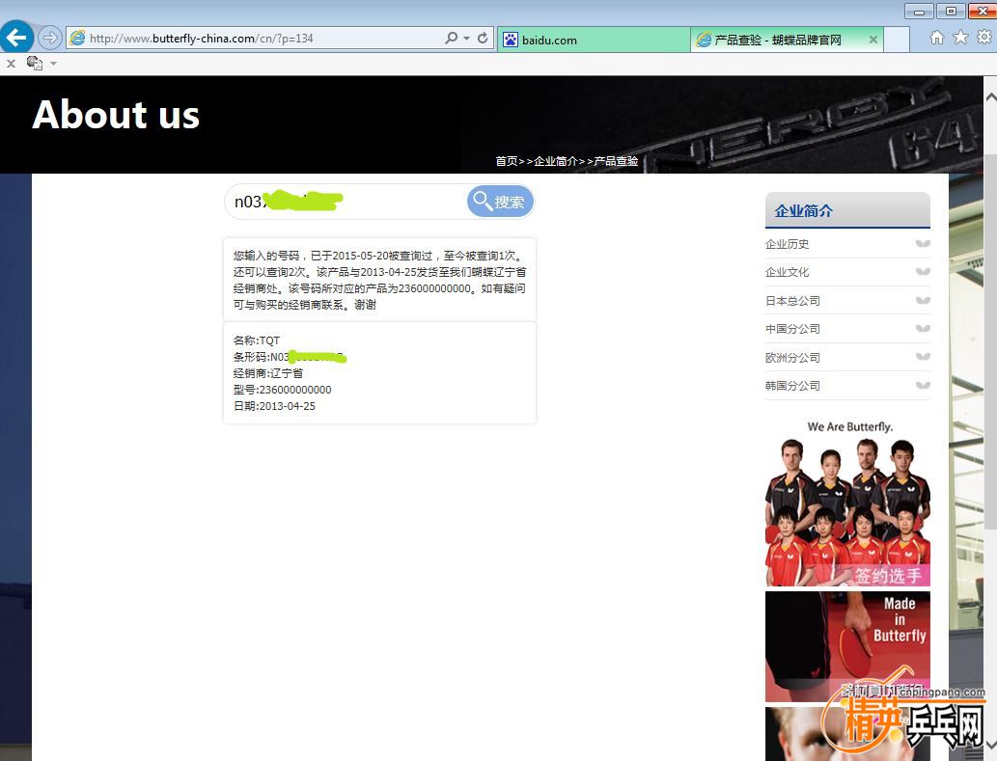Open the Home icon in browser toolbar
Screen dimensions: 997x761
pyautogui.click(x=936, y=38)
